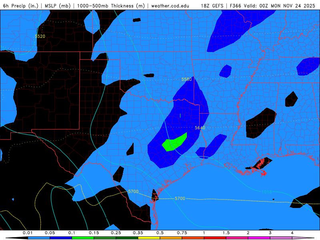Select the bright green 0.1–0.15 legend swatch
The width and height of the screenshot is (320, 240).
[x=83, y=238]
